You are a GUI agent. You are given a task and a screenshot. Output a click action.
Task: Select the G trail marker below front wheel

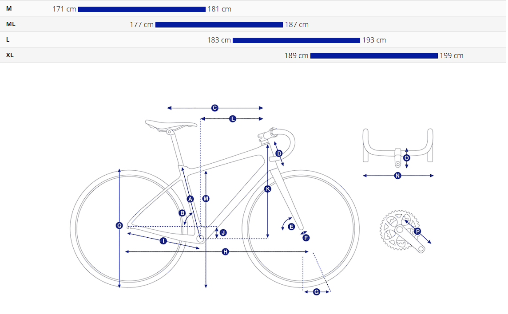point(317,292)
